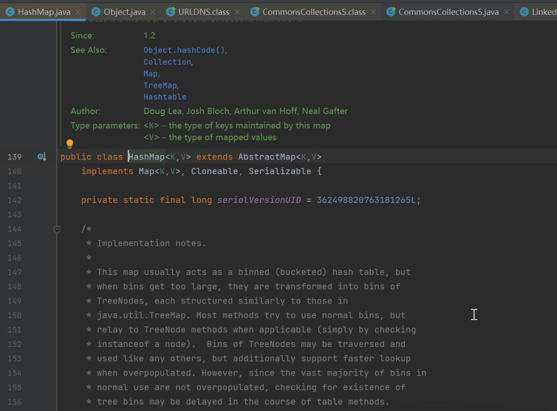Click the 'implements' keyword on line 140
557x411 pixels.
(107, 171)
